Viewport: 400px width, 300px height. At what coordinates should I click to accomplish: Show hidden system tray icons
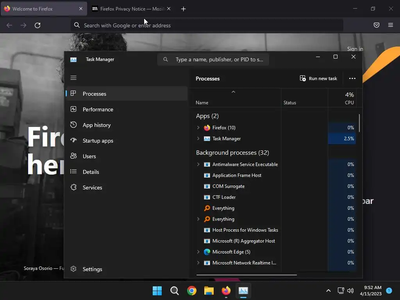(329, 291)
